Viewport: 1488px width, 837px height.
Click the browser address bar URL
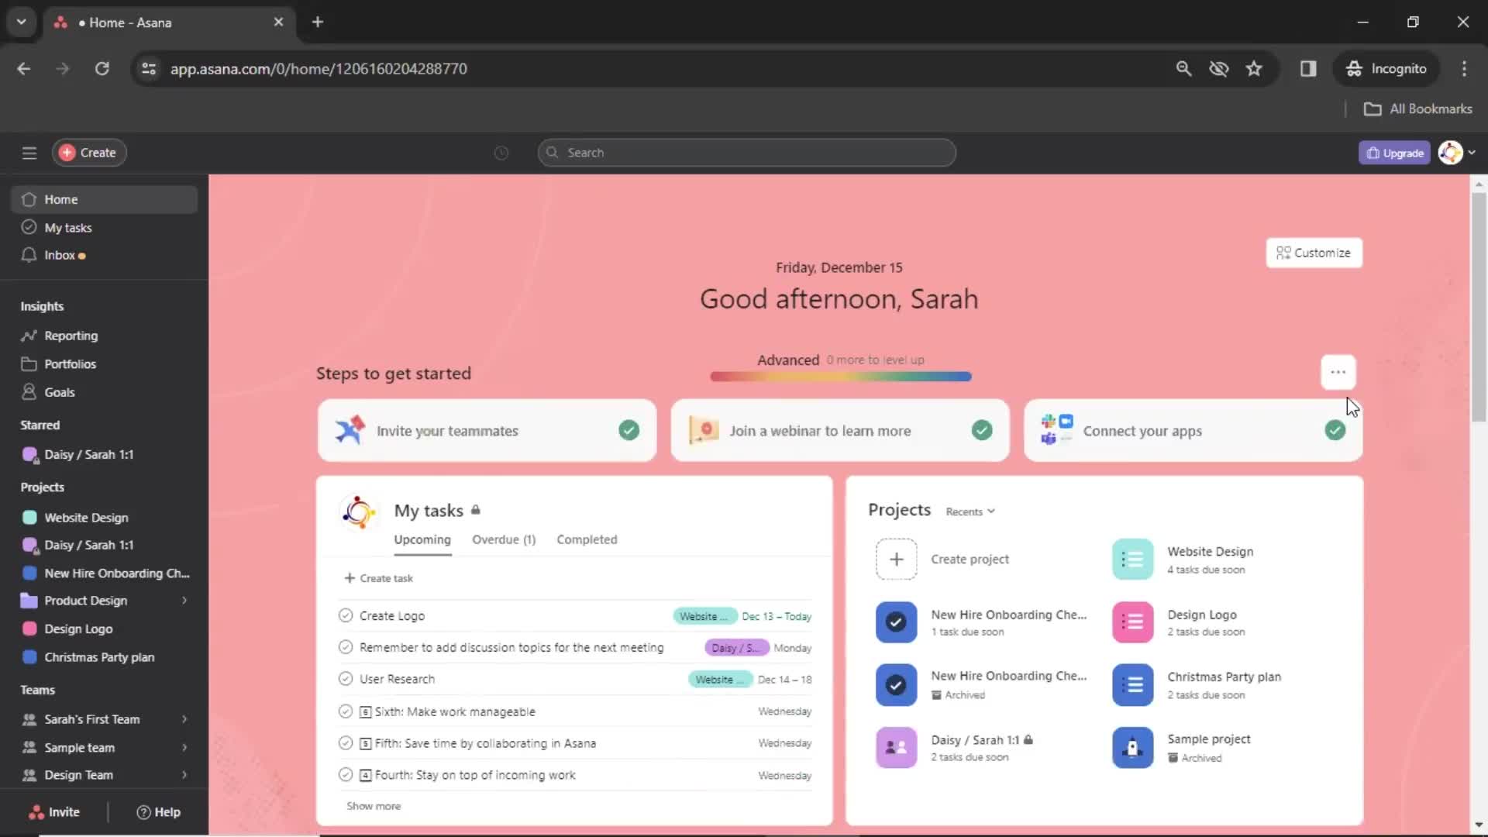coord(319,69)
